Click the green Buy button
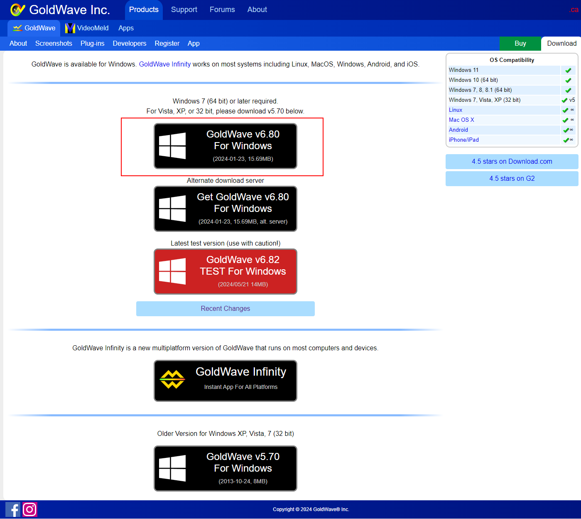This screenshot has height=519, width=581. coord(520,44)
